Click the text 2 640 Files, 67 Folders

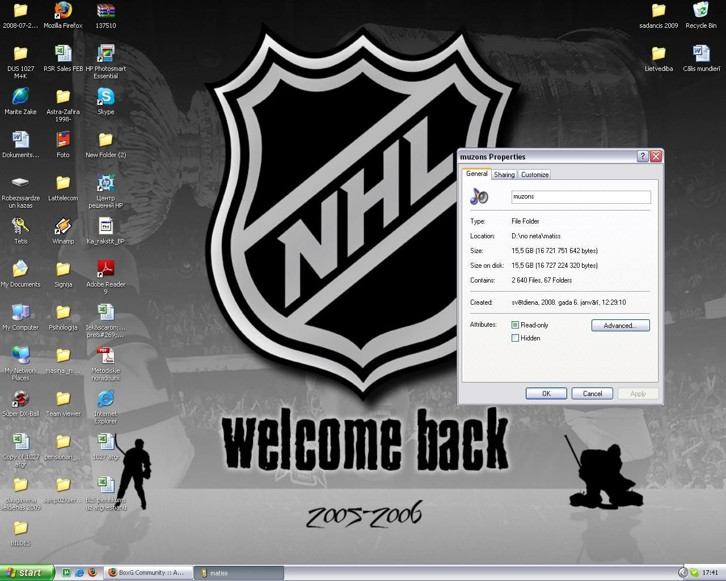tap(542, 280)
